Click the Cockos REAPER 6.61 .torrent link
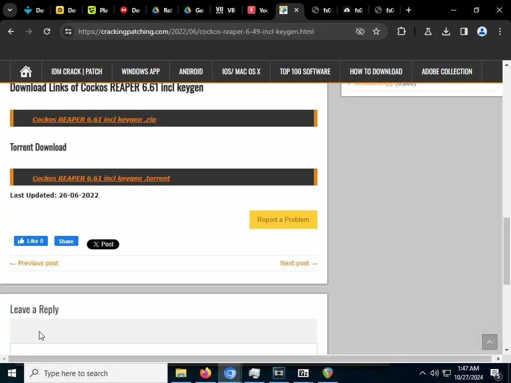Screen dimensions: 511x383 101,178
